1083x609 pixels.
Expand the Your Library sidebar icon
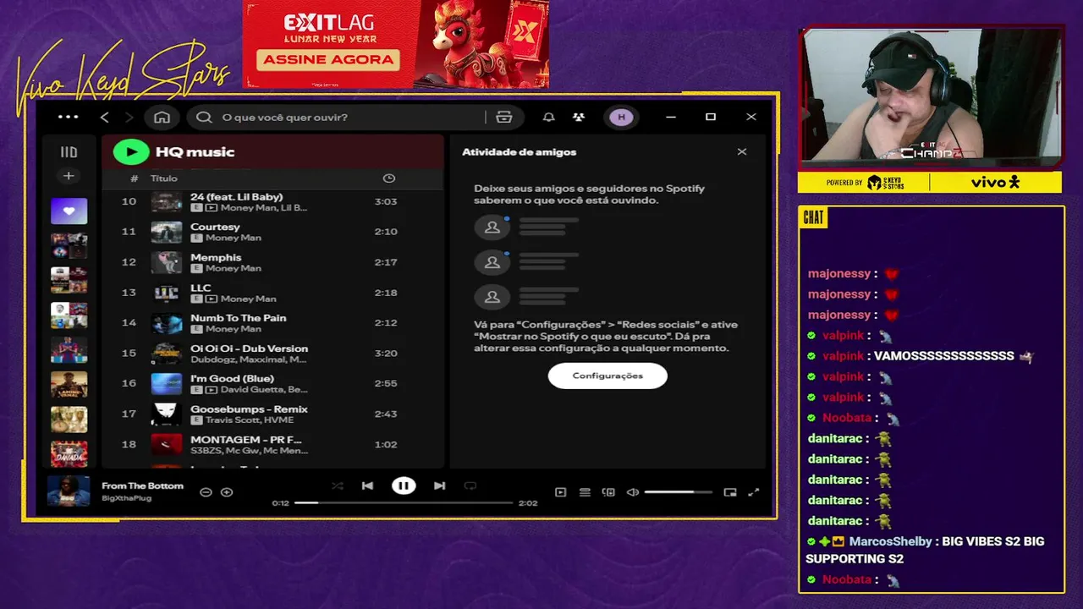pyautogui.click(x=69, y=152)
